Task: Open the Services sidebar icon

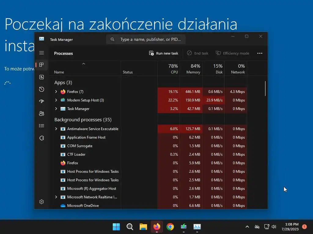Action: (42, 138)
